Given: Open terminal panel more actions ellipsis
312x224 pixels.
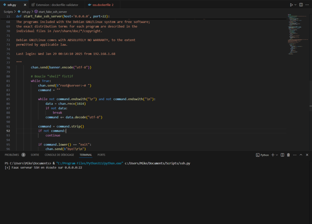Looking at the screenshot, I should coord(295,155).
